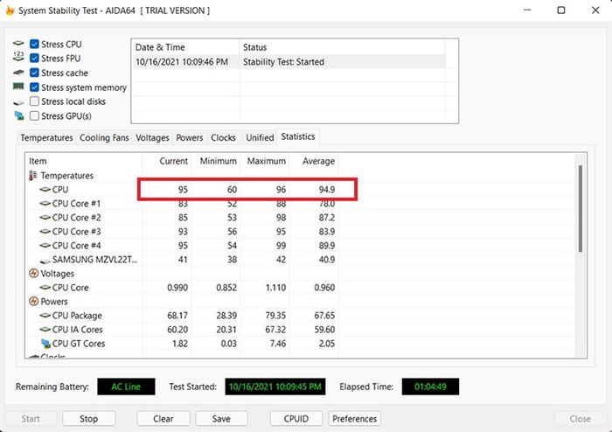Click the chip icon beside CPU Core voltage
This screenshot has height=432, width=612.
(45, 288)
